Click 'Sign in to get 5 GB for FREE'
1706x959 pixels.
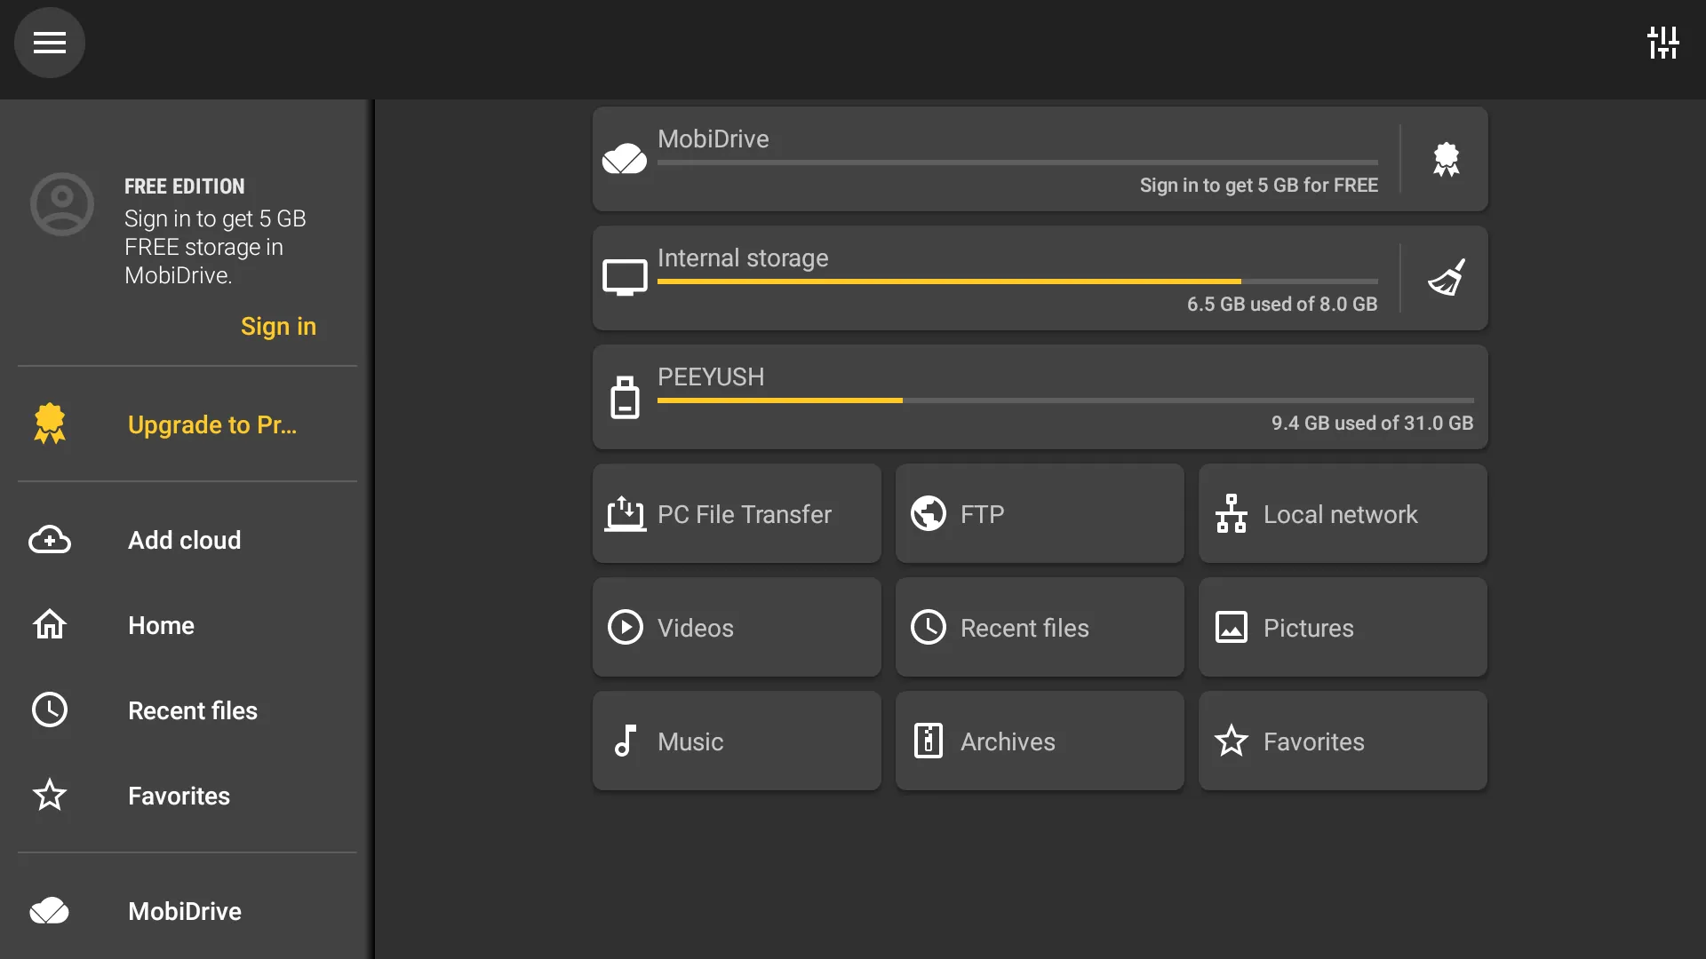(x=1259, y=185)
